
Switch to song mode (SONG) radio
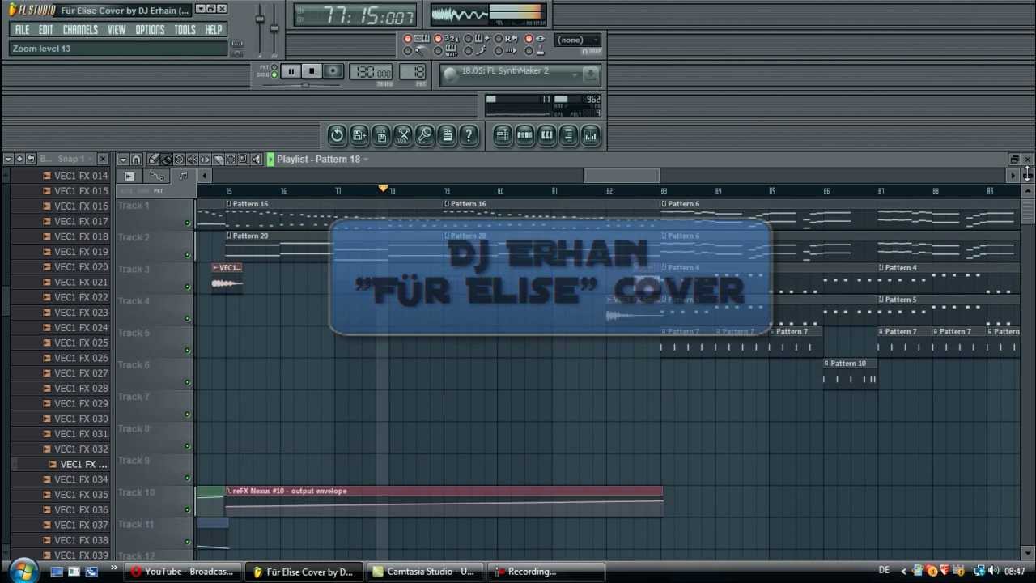pos(274,74)
